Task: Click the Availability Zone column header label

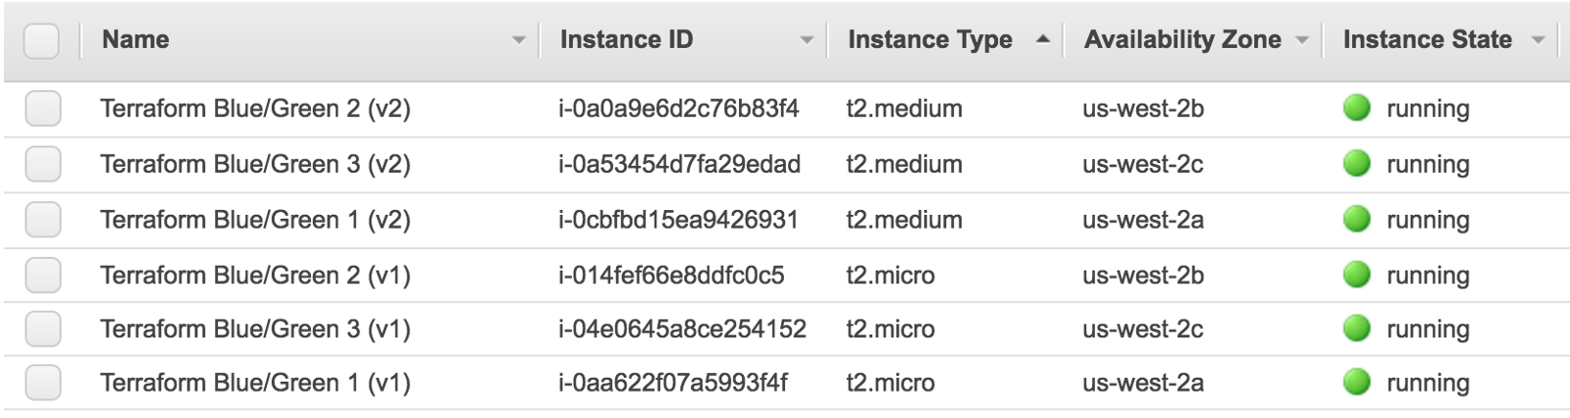Action: [1181, 39]
